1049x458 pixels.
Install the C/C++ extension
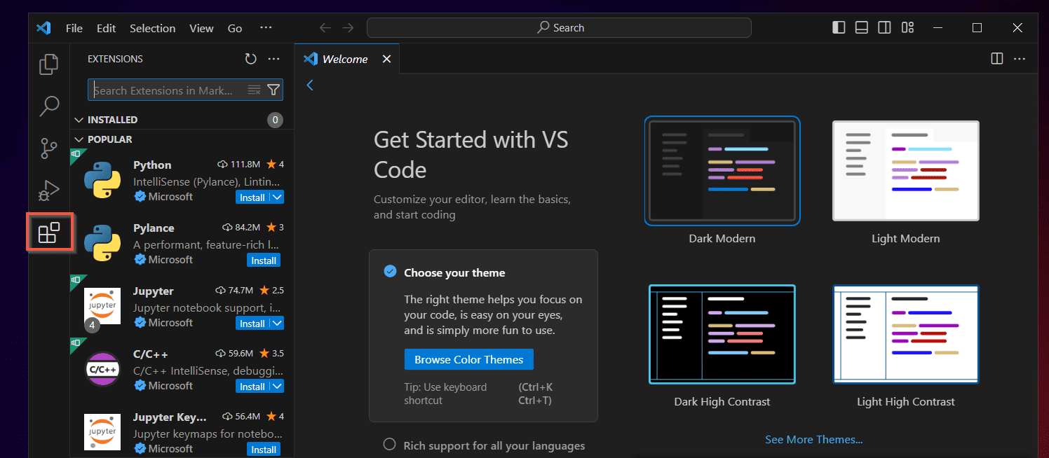point(252,387)
